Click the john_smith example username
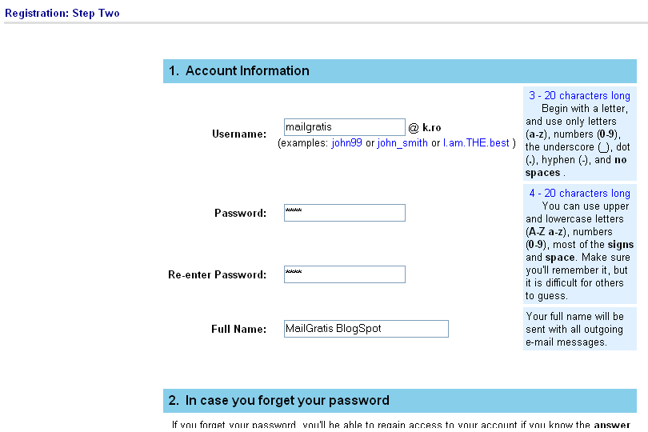Image resolution: width=648 pixels, height=432 pixels. point(402,143)
